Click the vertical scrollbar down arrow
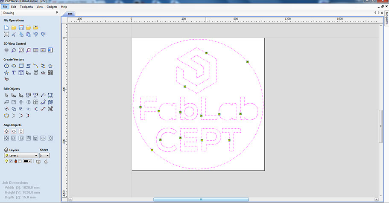Image resolution: width=389 pixels, height=203 pixels. (x=381, y=196)
